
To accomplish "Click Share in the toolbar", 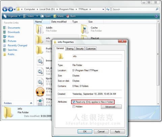I will click(x=58, y=16).
